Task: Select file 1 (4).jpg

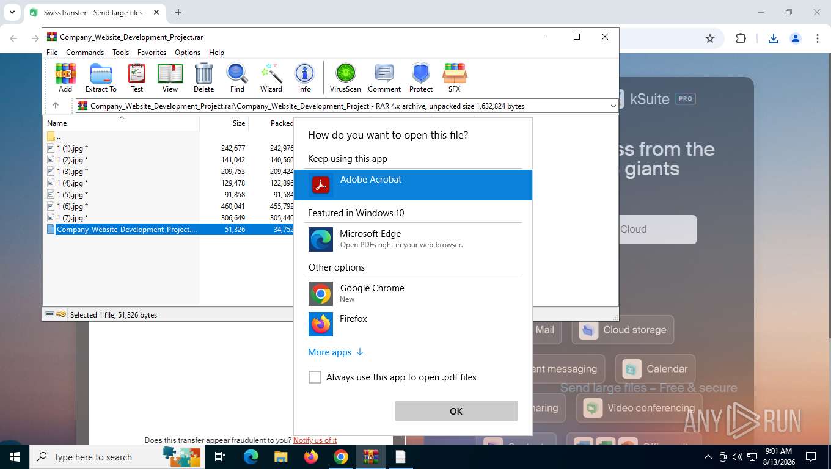Action: point(72,183)
